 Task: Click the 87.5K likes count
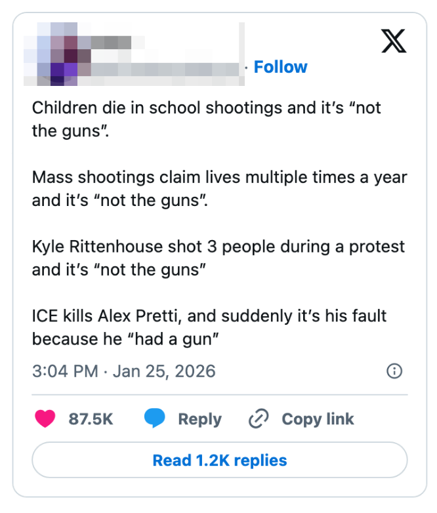91,419
